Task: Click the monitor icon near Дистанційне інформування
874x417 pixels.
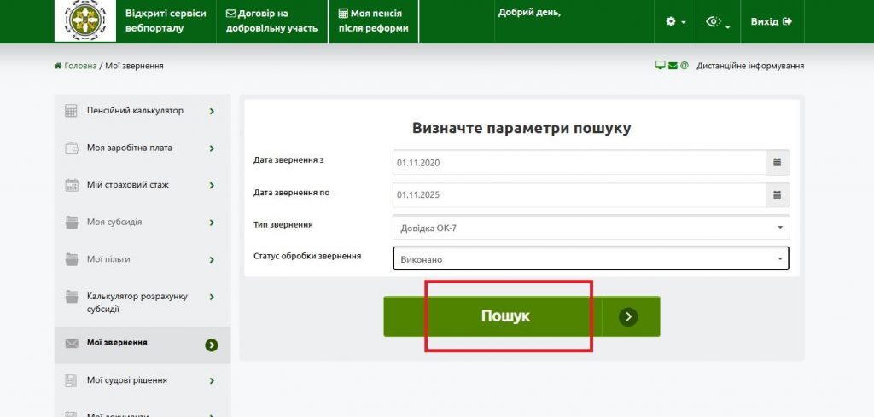Action: click(x=660, y=66)
